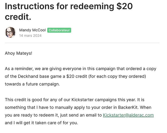The image size is (167, 133).
Task: Click the 'Instructions for redeeming $20' heading line
Action: tap(69, 6)
